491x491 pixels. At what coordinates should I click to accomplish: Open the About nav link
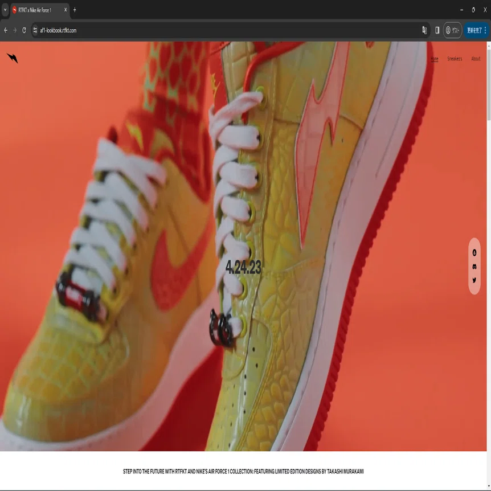point(476,59)
